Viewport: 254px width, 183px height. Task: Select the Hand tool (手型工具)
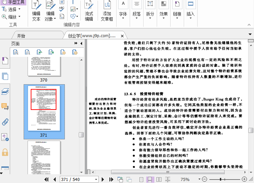click(13, 2)
